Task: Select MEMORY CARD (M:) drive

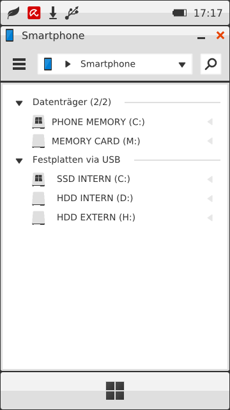Action: tap(115, 141)
